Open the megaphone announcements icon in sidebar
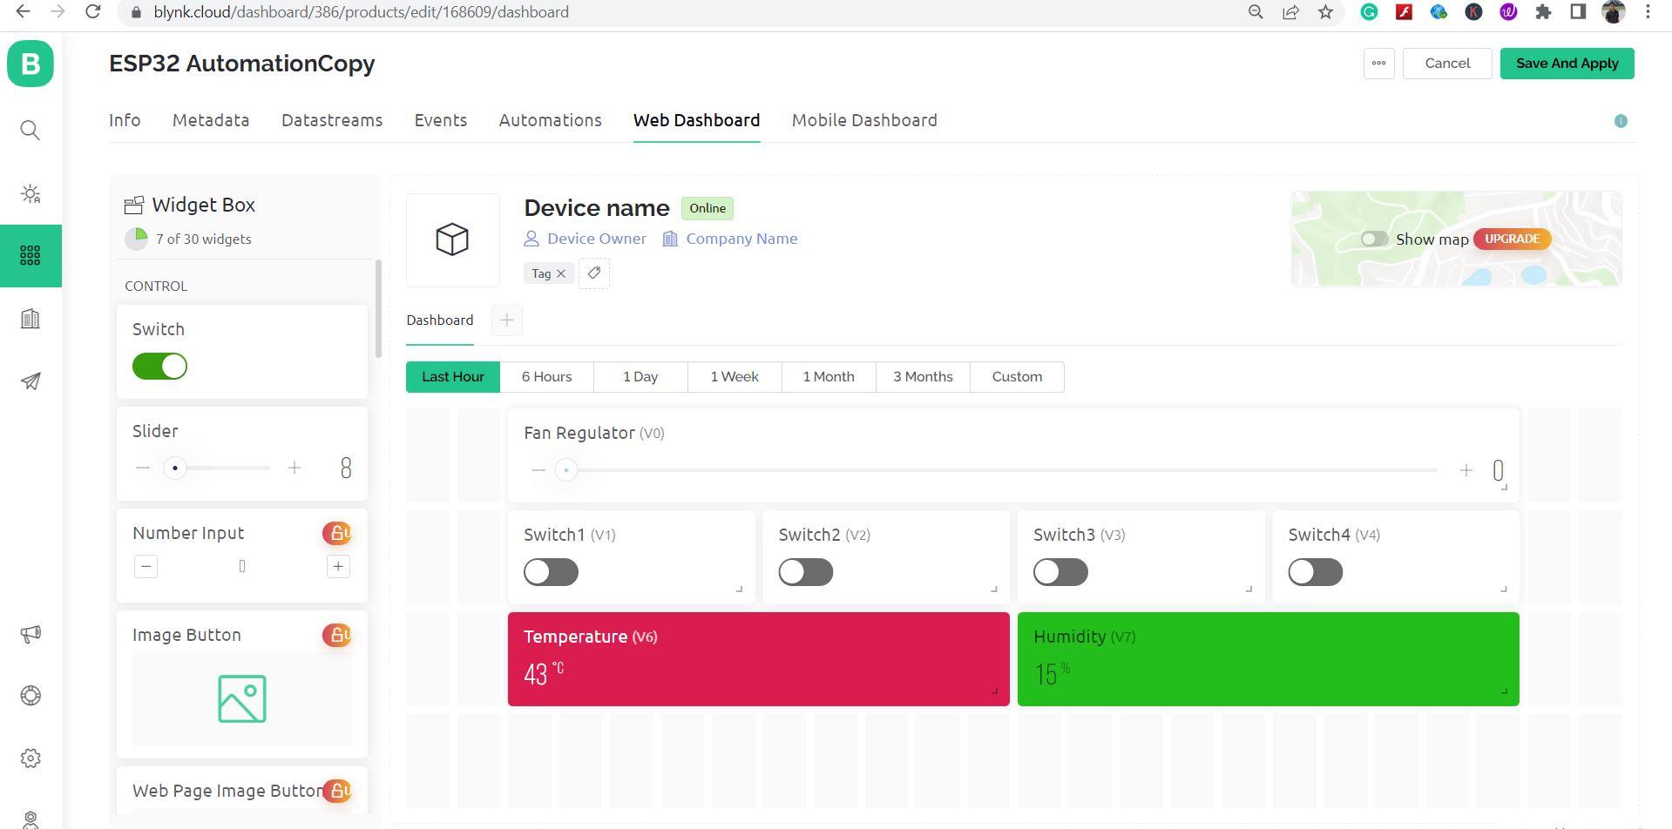 coord(30,634)
